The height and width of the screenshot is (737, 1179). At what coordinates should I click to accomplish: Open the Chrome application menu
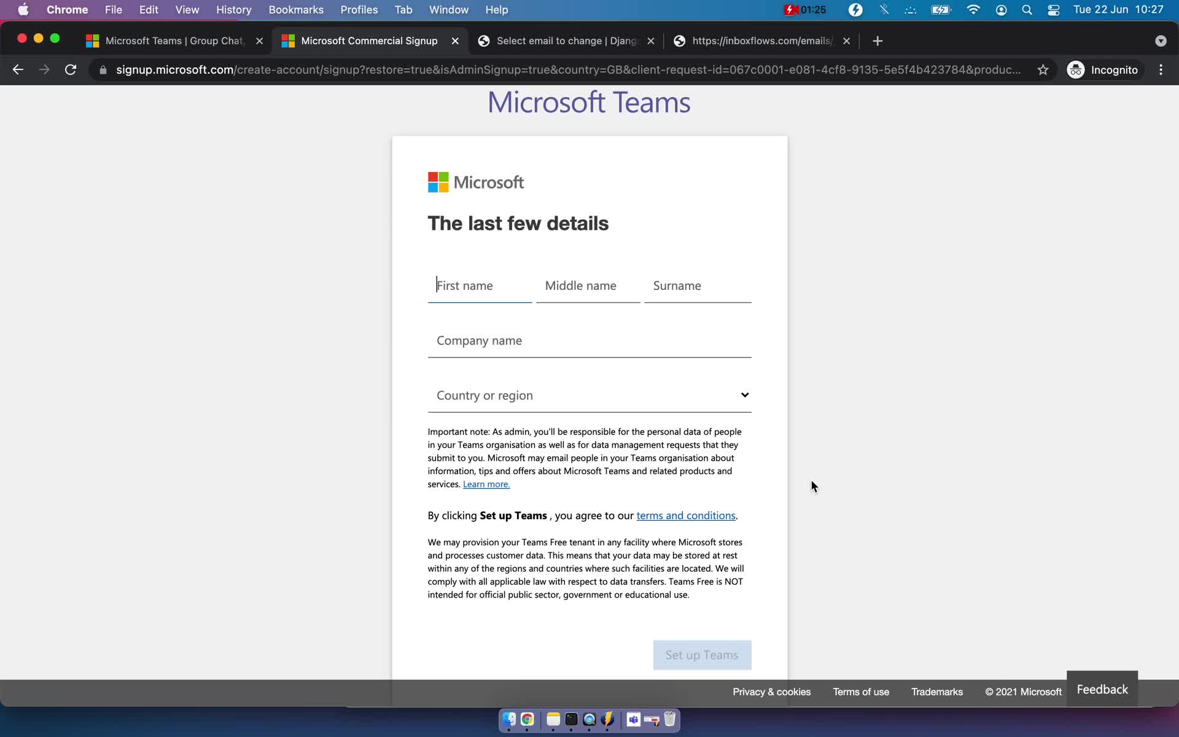coord(67,10)
